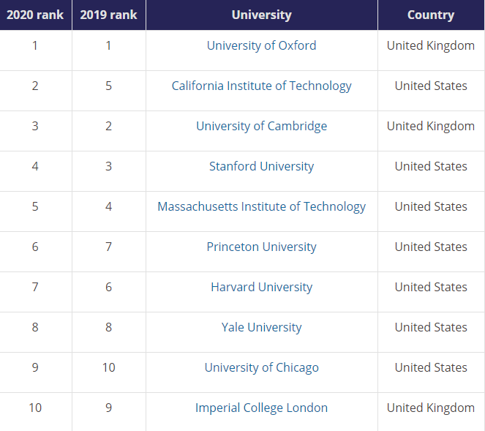This screenshot has height=431, width=485.
Task: Select United States in Yale's row
Action: click(431, 327)
